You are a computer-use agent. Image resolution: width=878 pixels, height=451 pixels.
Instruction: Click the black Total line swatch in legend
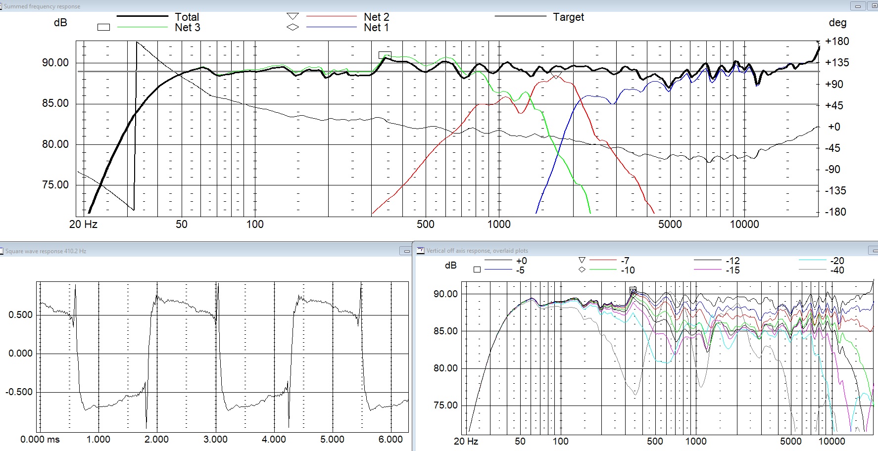[142, 16]
